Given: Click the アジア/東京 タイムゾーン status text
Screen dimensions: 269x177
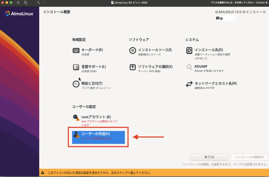Looking at the screenshot, I should click(96, 88).
